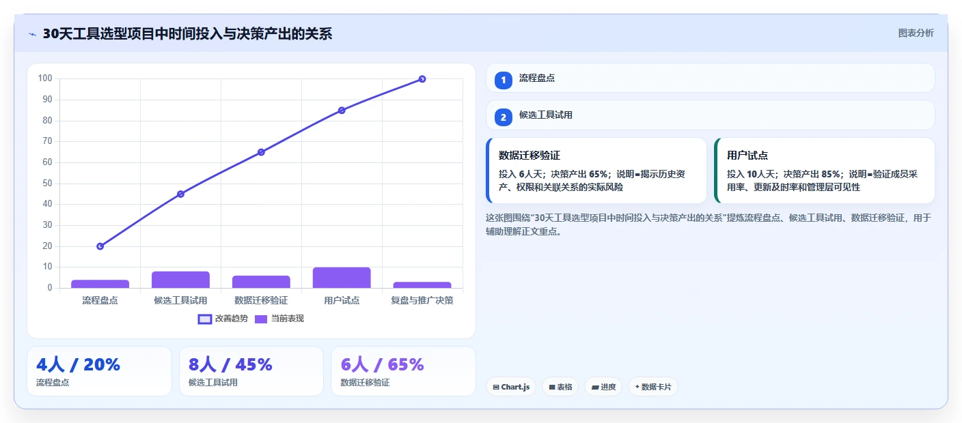962x423 pixels.
Task: Click the x-axis label 复盘与推广决策
Action: 422,300
